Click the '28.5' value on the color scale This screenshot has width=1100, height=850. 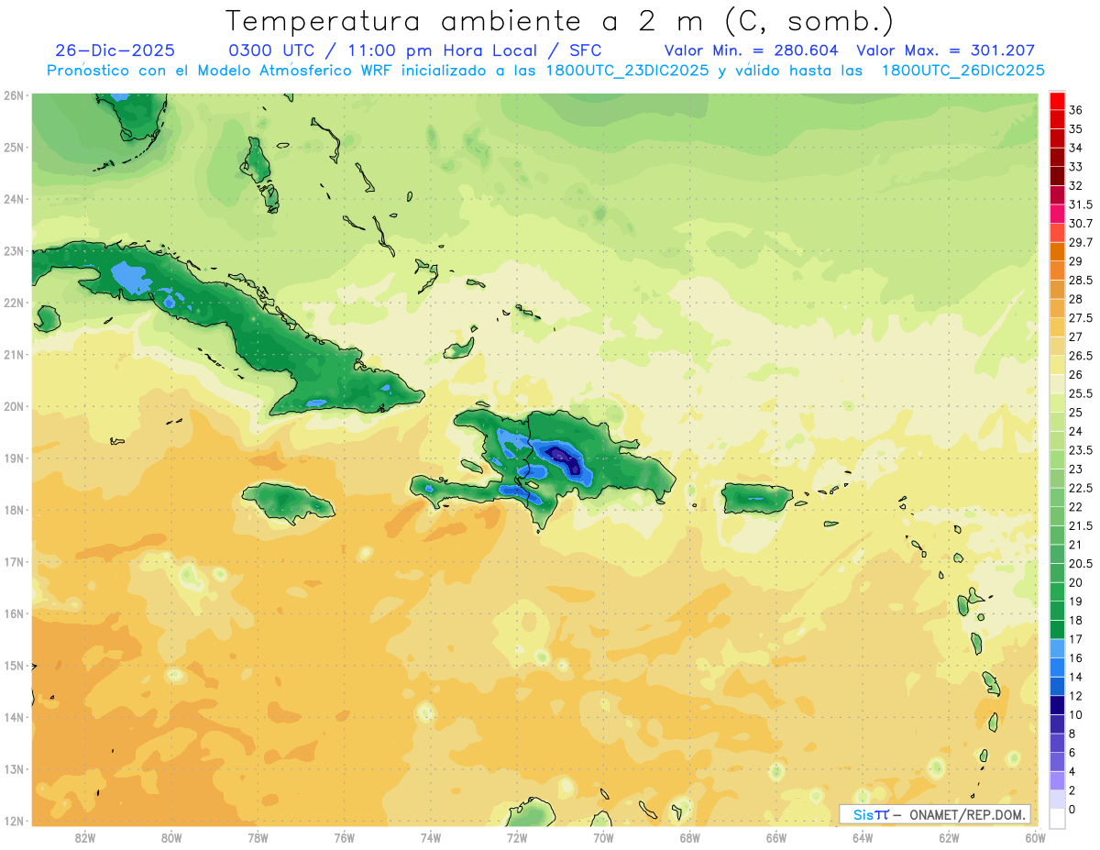(x=1081, y=280)
